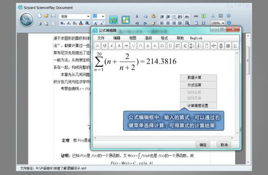The width and height of the screenshot is (268, 175).
Task: Open uppercase Greek Omega letters palette
Action: (162, 45)
